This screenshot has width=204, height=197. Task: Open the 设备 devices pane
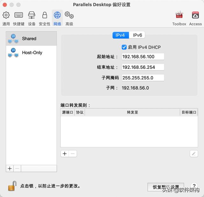coord(32,18)
